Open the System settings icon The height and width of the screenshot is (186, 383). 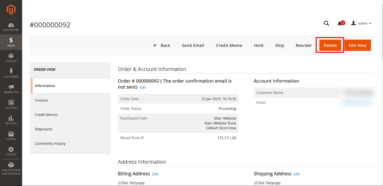[11, 150]
